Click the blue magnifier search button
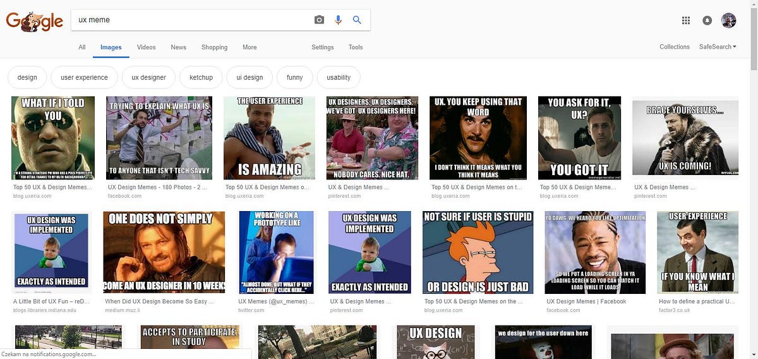The height and width of the screenshot is (359, 758). coord(357,20)
